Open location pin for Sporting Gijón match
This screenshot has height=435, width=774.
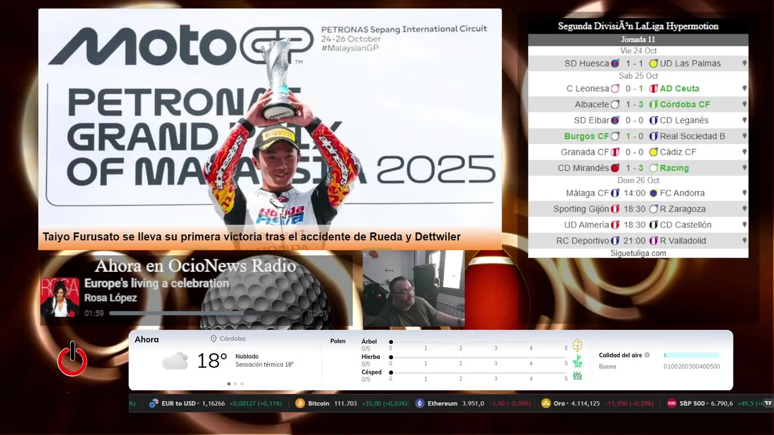[x=744, y=209]
